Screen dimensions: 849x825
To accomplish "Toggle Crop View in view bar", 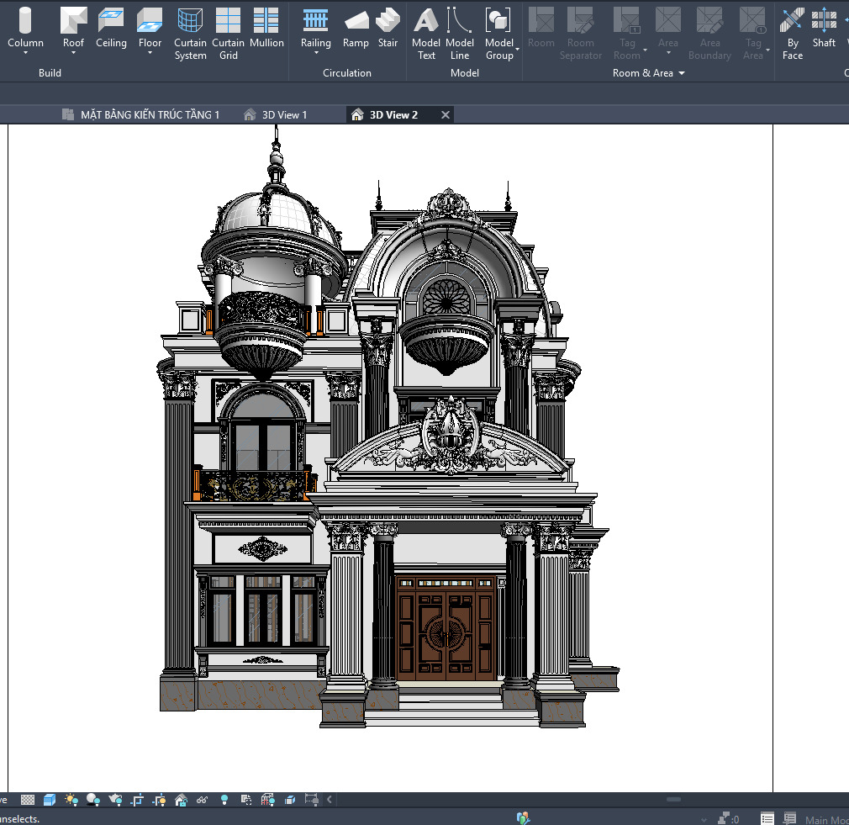I will (138, 800).
